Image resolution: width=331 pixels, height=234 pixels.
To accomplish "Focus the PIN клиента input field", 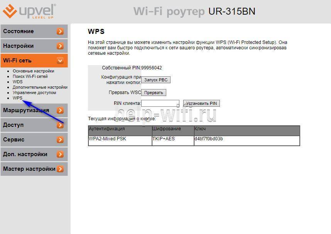I will pyautogui.click(x=160, y=103).
